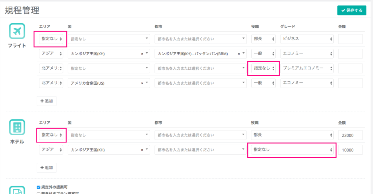373x194 pixels.
Task: Open city dropdown in hotel 10000 row
Action: 201,150
